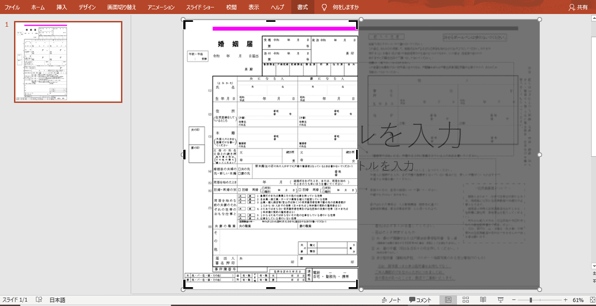596x306 pixels.
Task: Select slide 1 thumbnail
Action: (x=68, y=62)
